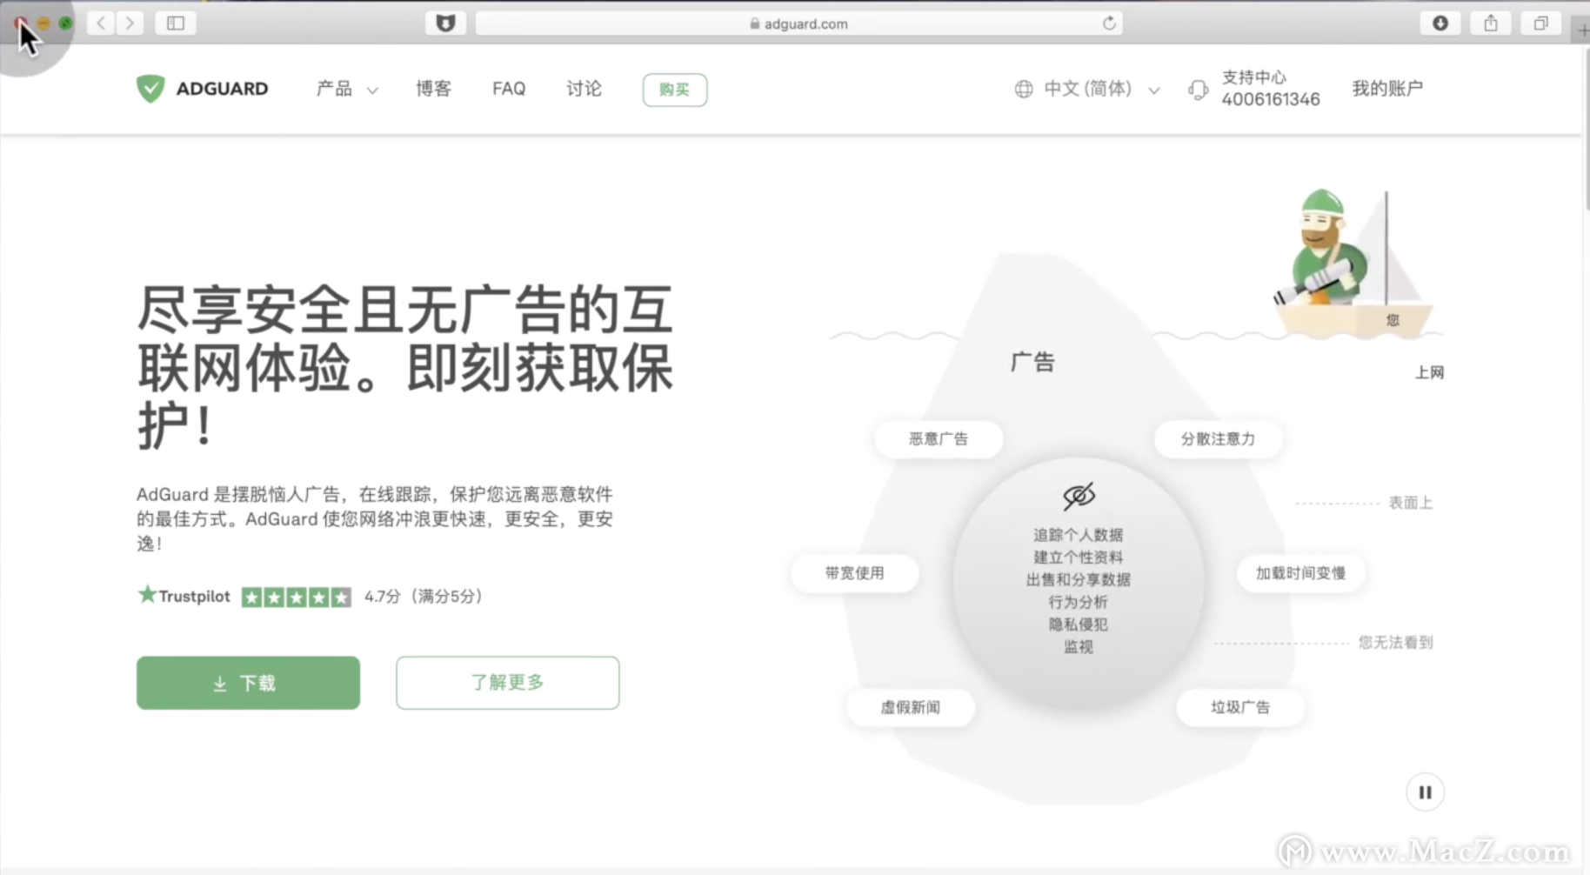Viewport: 1590px width, 875px height.
Task: Click the globe language icon
Action: click(1024, 89)
